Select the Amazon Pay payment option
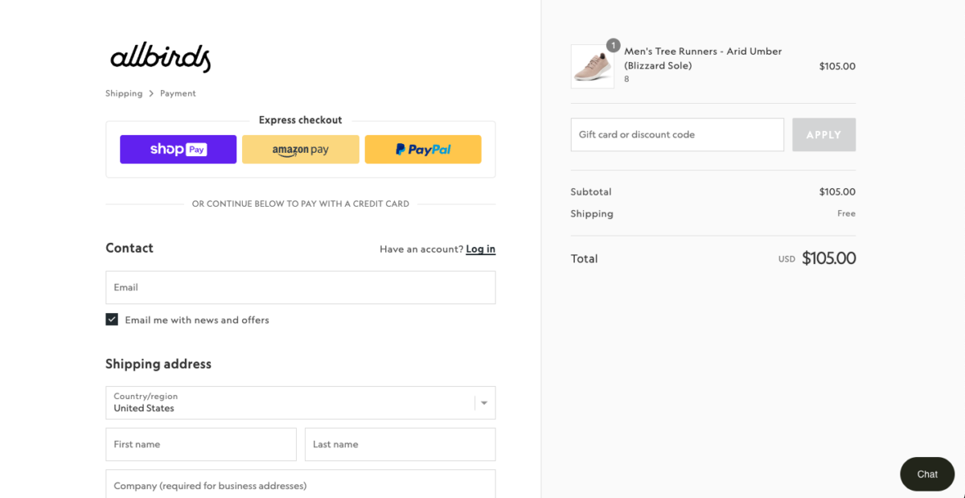This screenshot has height=498, width=965. click(x=300, y=149)
